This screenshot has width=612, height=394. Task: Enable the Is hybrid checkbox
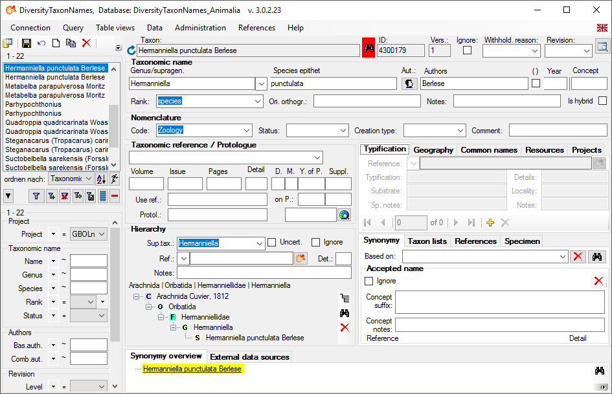point(602,101)
